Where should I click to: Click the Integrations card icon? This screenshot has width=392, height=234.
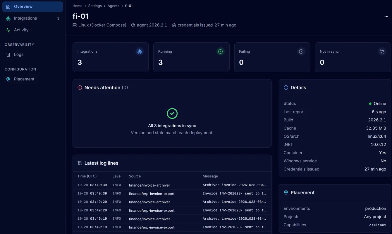(x=140, y=51)
